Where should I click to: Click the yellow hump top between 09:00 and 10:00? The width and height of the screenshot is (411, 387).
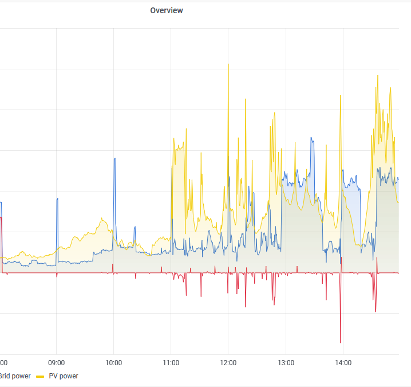click(x=102, y=218)
